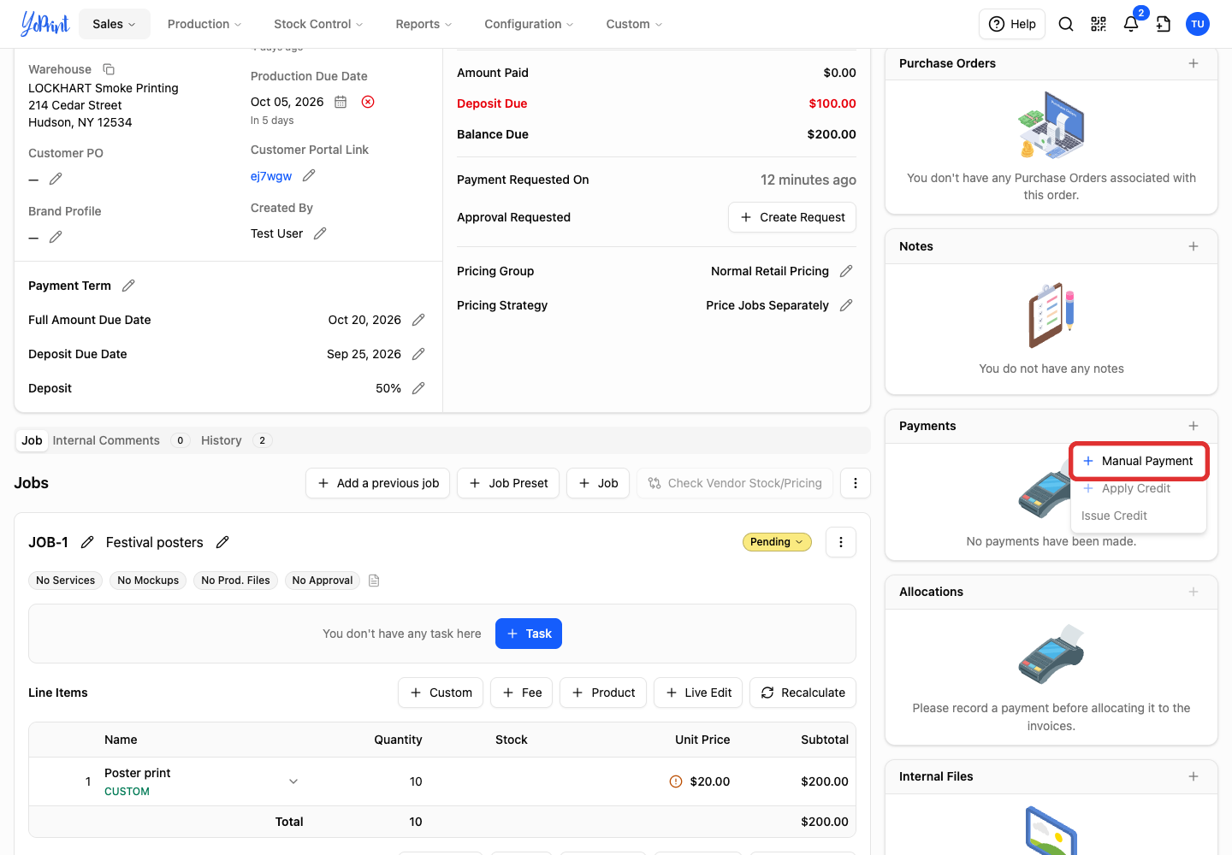This screenshot has width=1232, height=855.
Task: Switch to Internal Comments tab
Action: tap(106, 440)
